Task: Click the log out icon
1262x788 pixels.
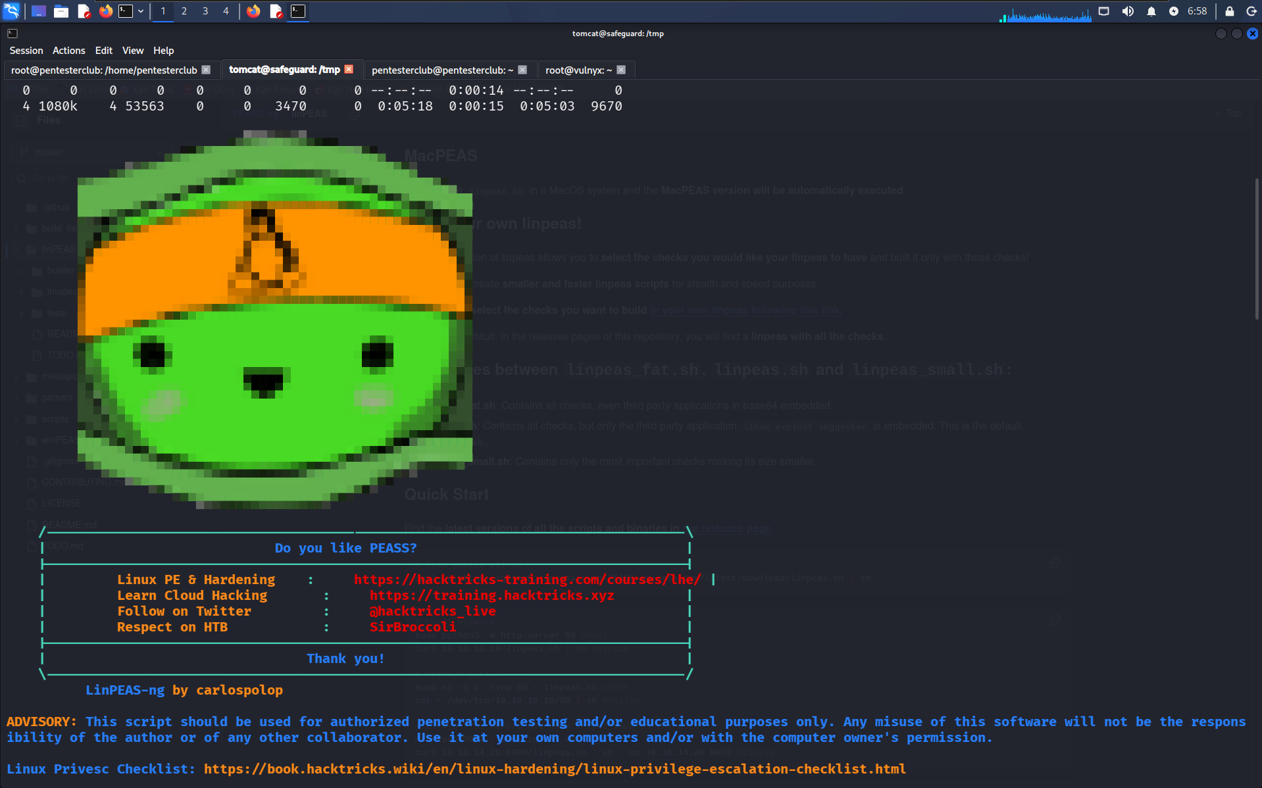Action: point(1251,11)
